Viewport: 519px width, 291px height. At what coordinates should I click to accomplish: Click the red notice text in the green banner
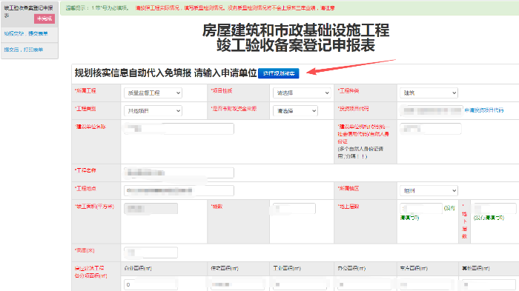coord(235,8)
